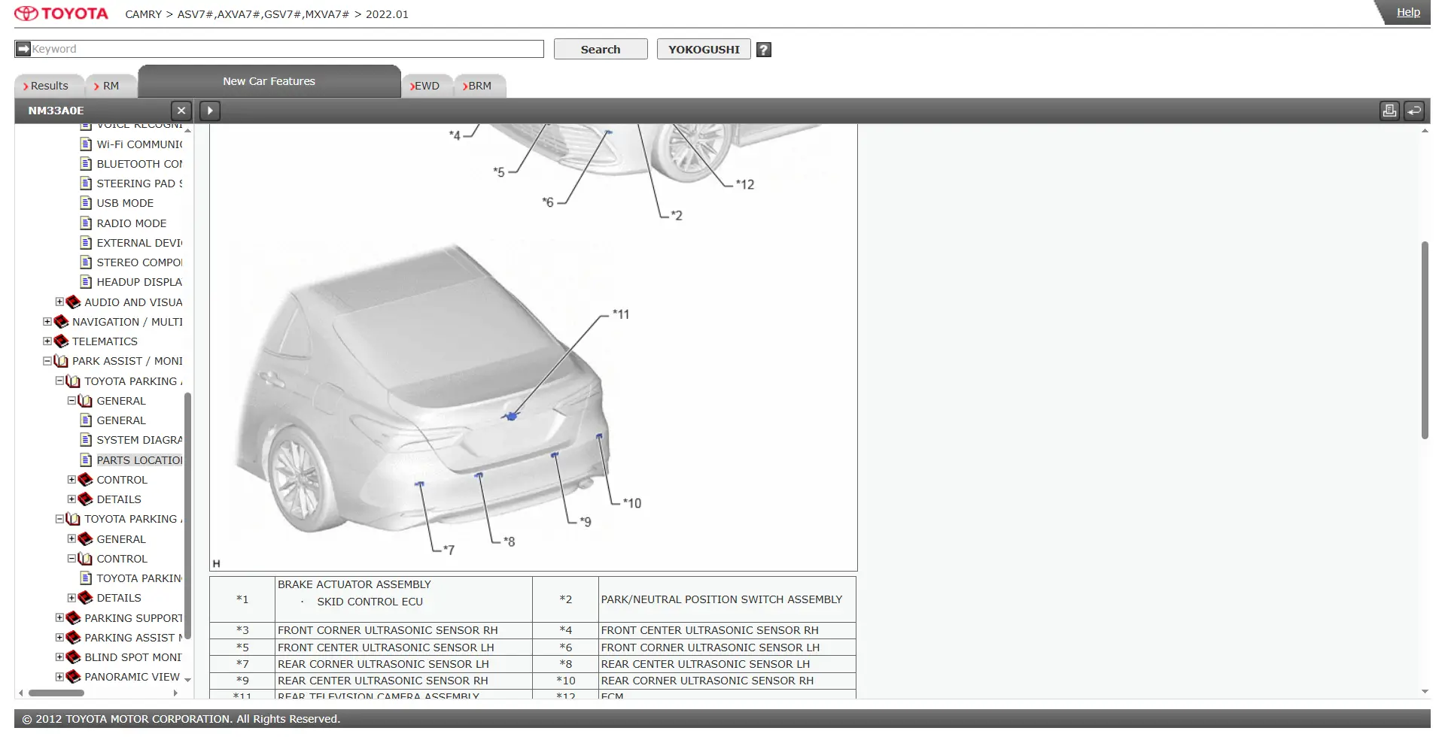1445x737 pixels.
Task: Open the Wi-Fi COMMUNICATION document icon
Action: pos(86,144)
